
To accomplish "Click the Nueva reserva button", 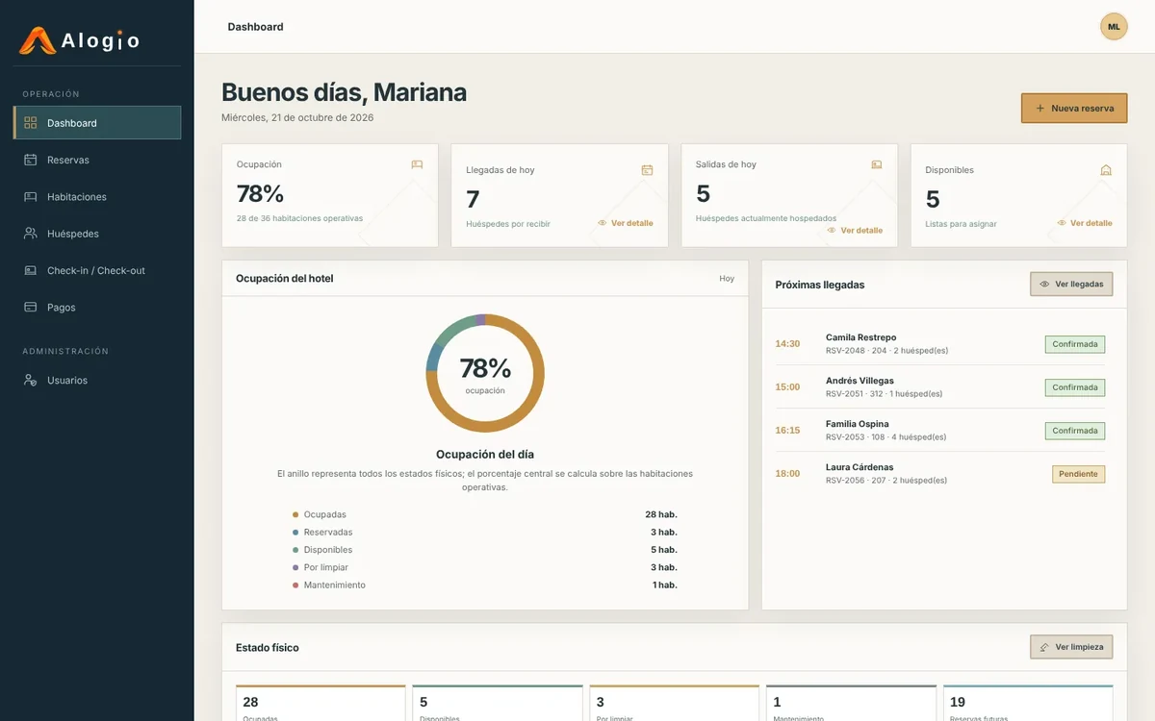I will (x=1074, y=109).
